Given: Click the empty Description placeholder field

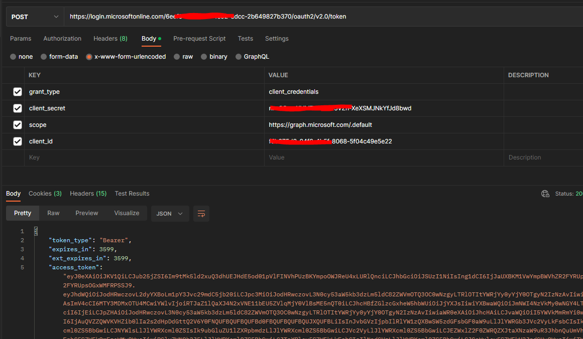Looking at the screenshot, I should pyautogui.click(x=544, y=157).
